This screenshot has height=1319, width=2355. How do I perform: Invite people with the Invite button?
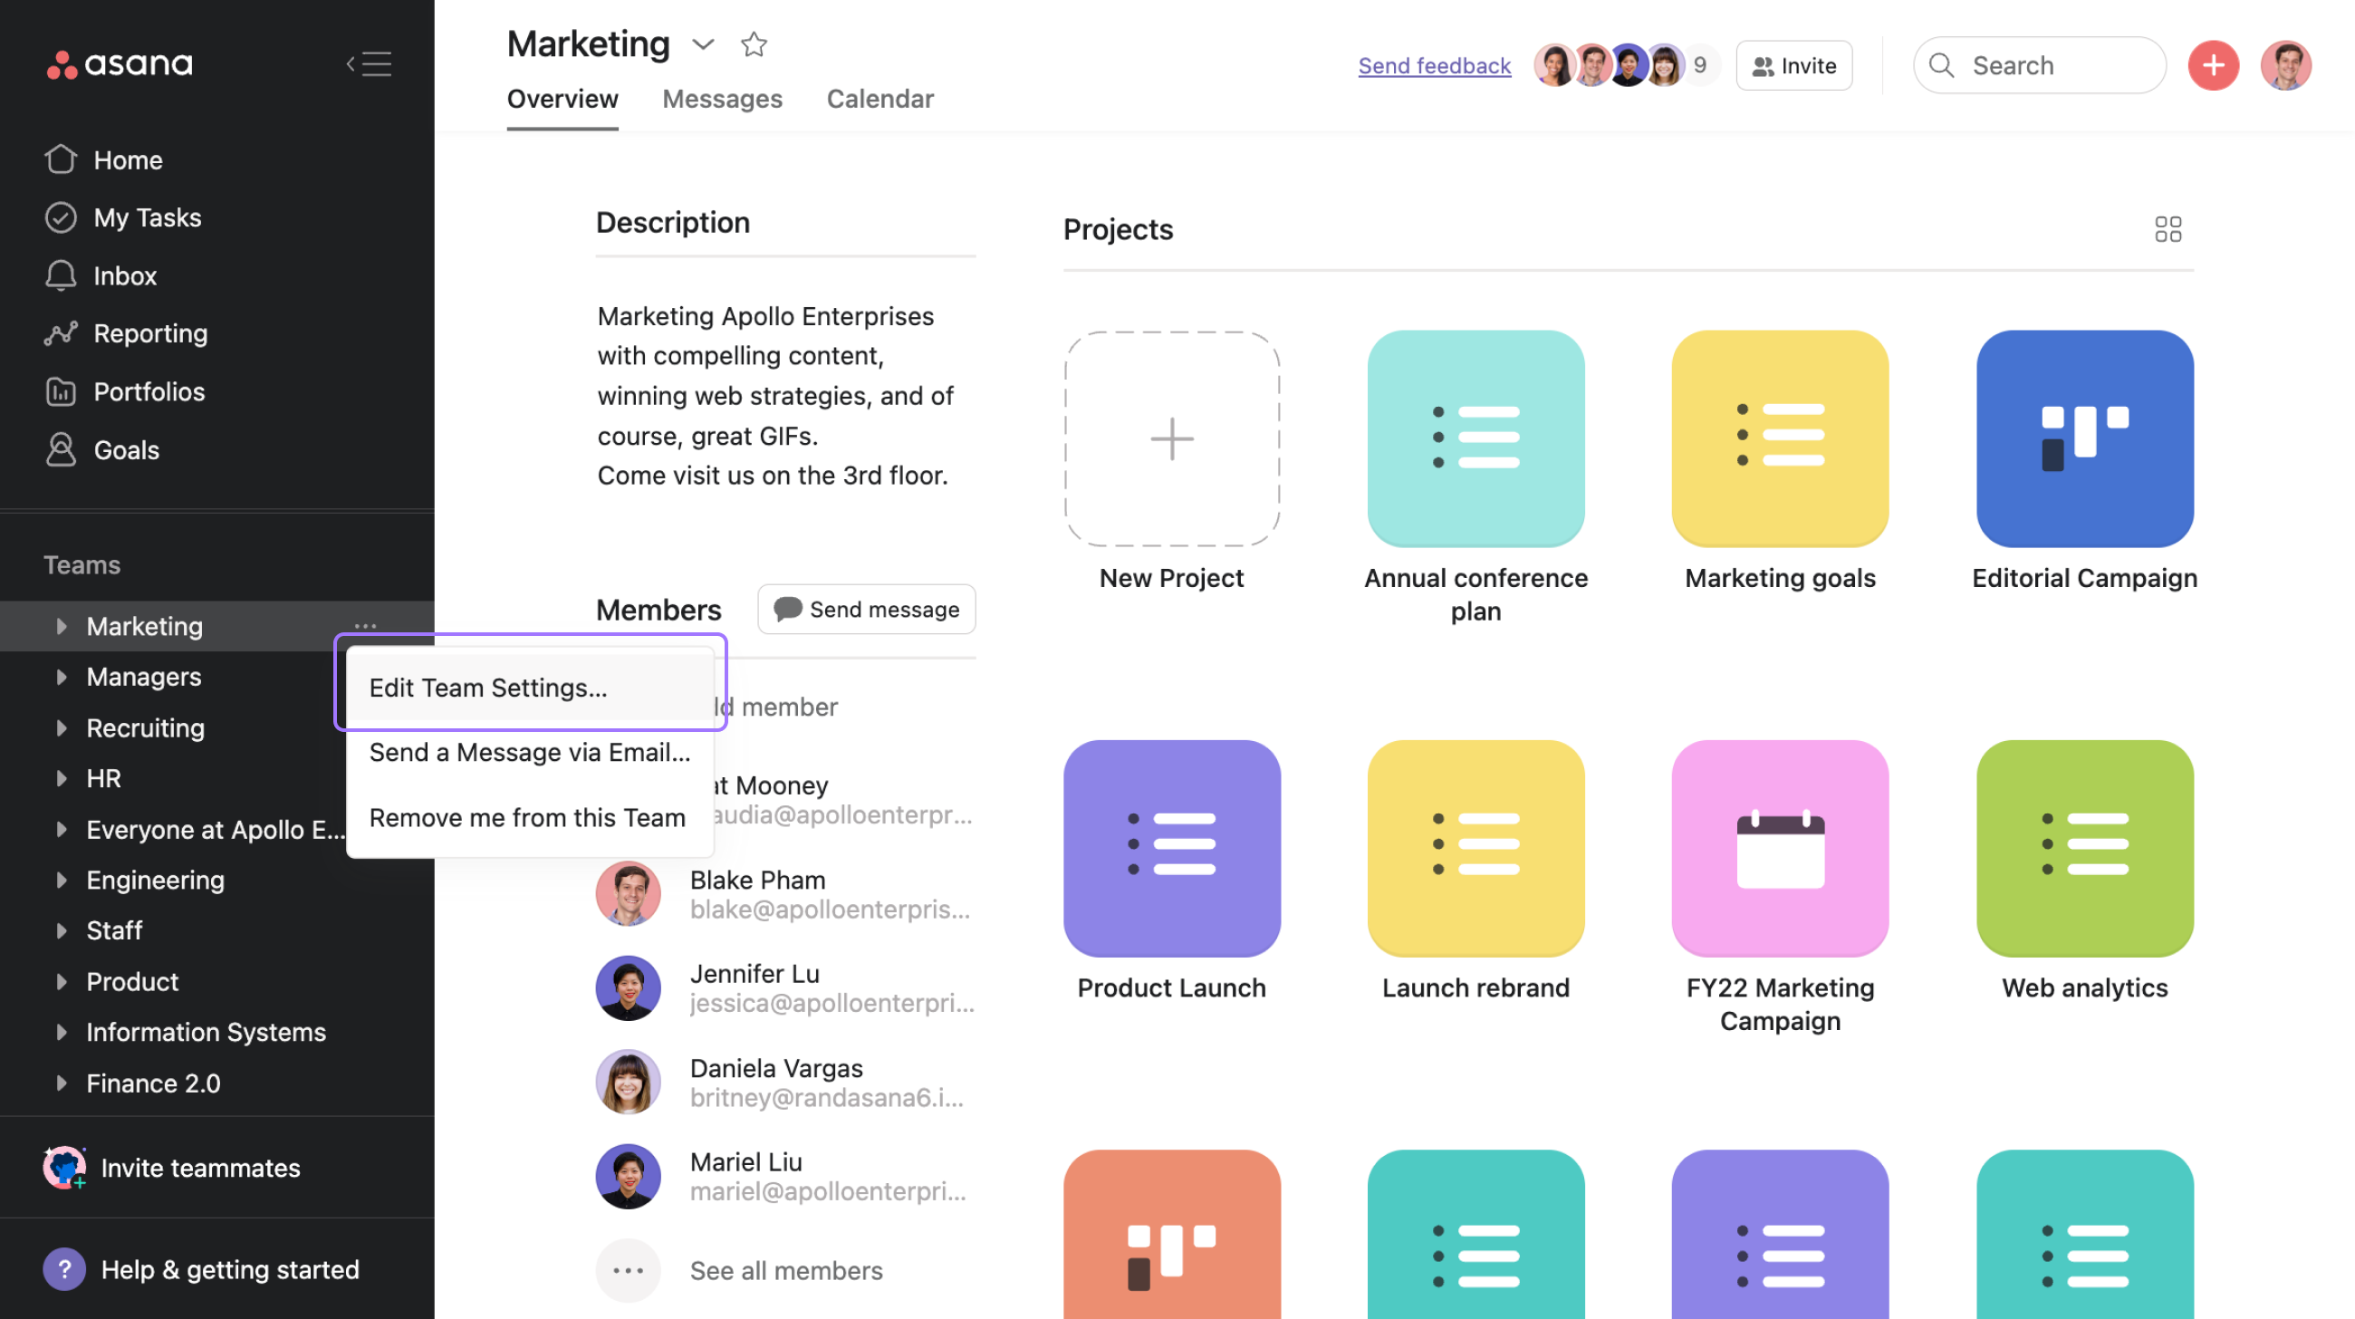pos(1793,65)
